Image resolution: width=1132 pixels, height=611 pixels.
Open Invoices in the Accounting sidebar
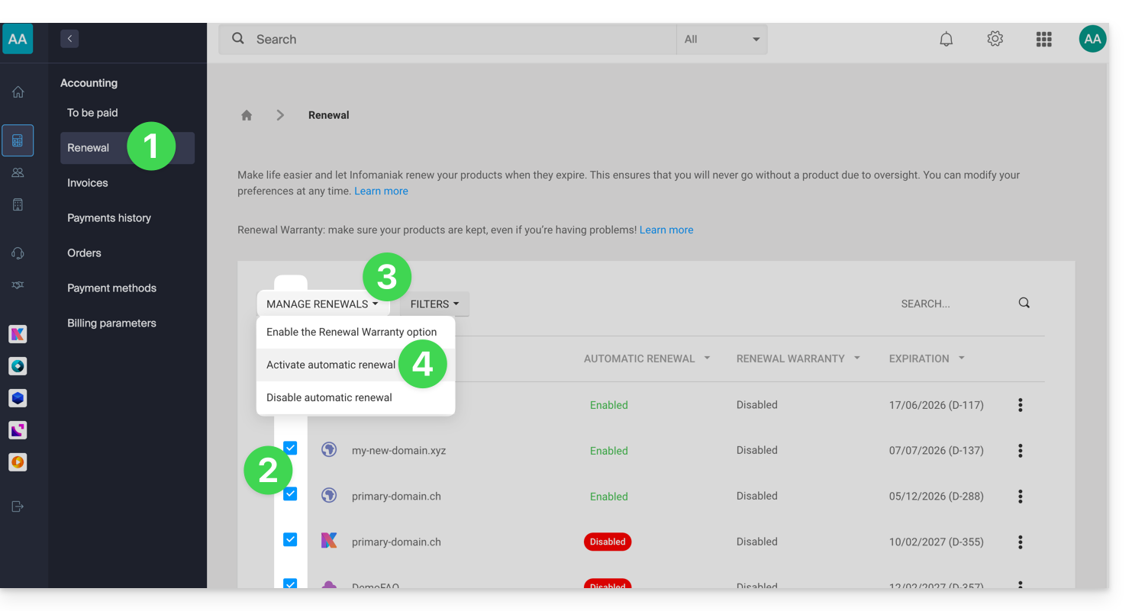(88, 183)
